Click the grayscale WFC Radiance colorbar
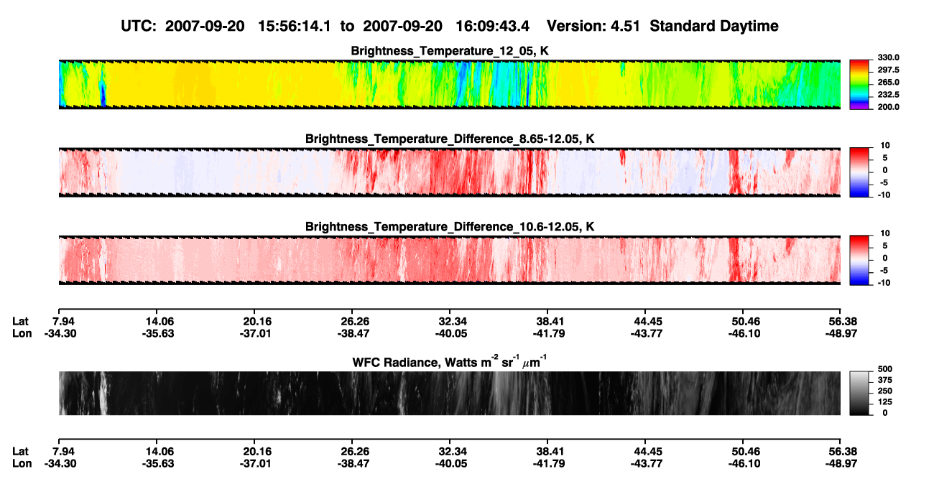Image resolution: width=934 pixels, height=479 pixels. [859, 394]
